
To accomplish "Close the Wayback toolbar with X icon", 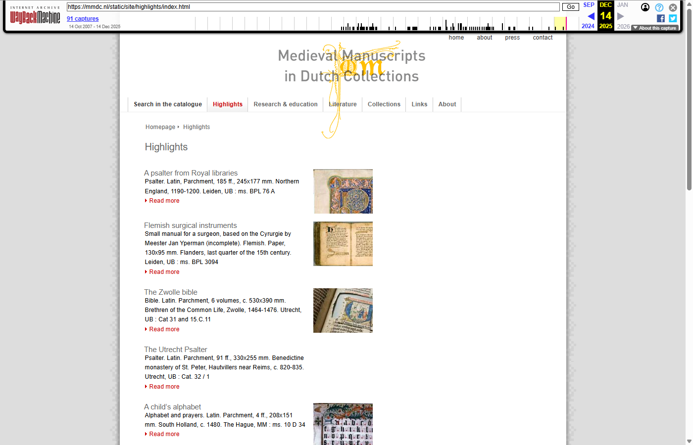I will click(x=673, y=7).
